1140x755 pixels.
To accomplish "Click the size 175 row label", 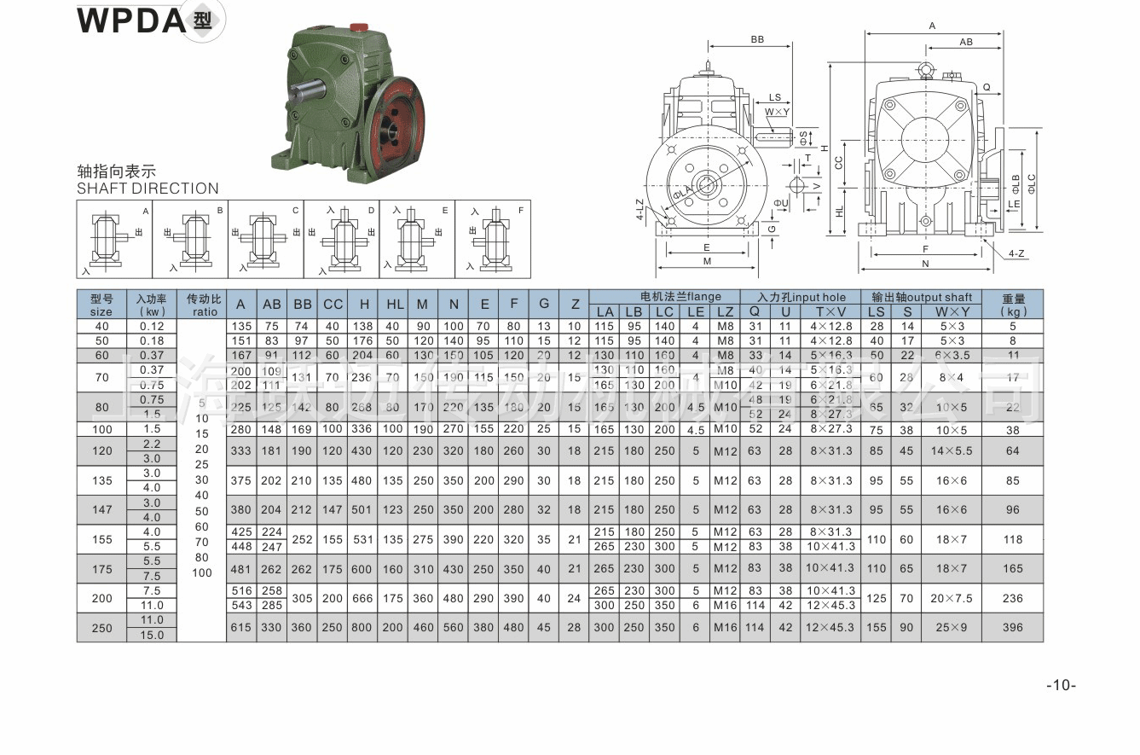I will (101, 568).
